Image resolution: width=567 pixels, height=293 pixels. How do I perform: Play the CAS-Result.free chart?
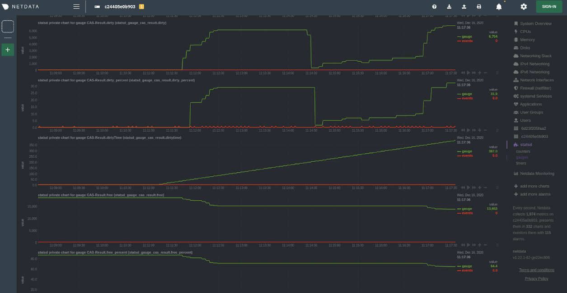coord(469,245)
